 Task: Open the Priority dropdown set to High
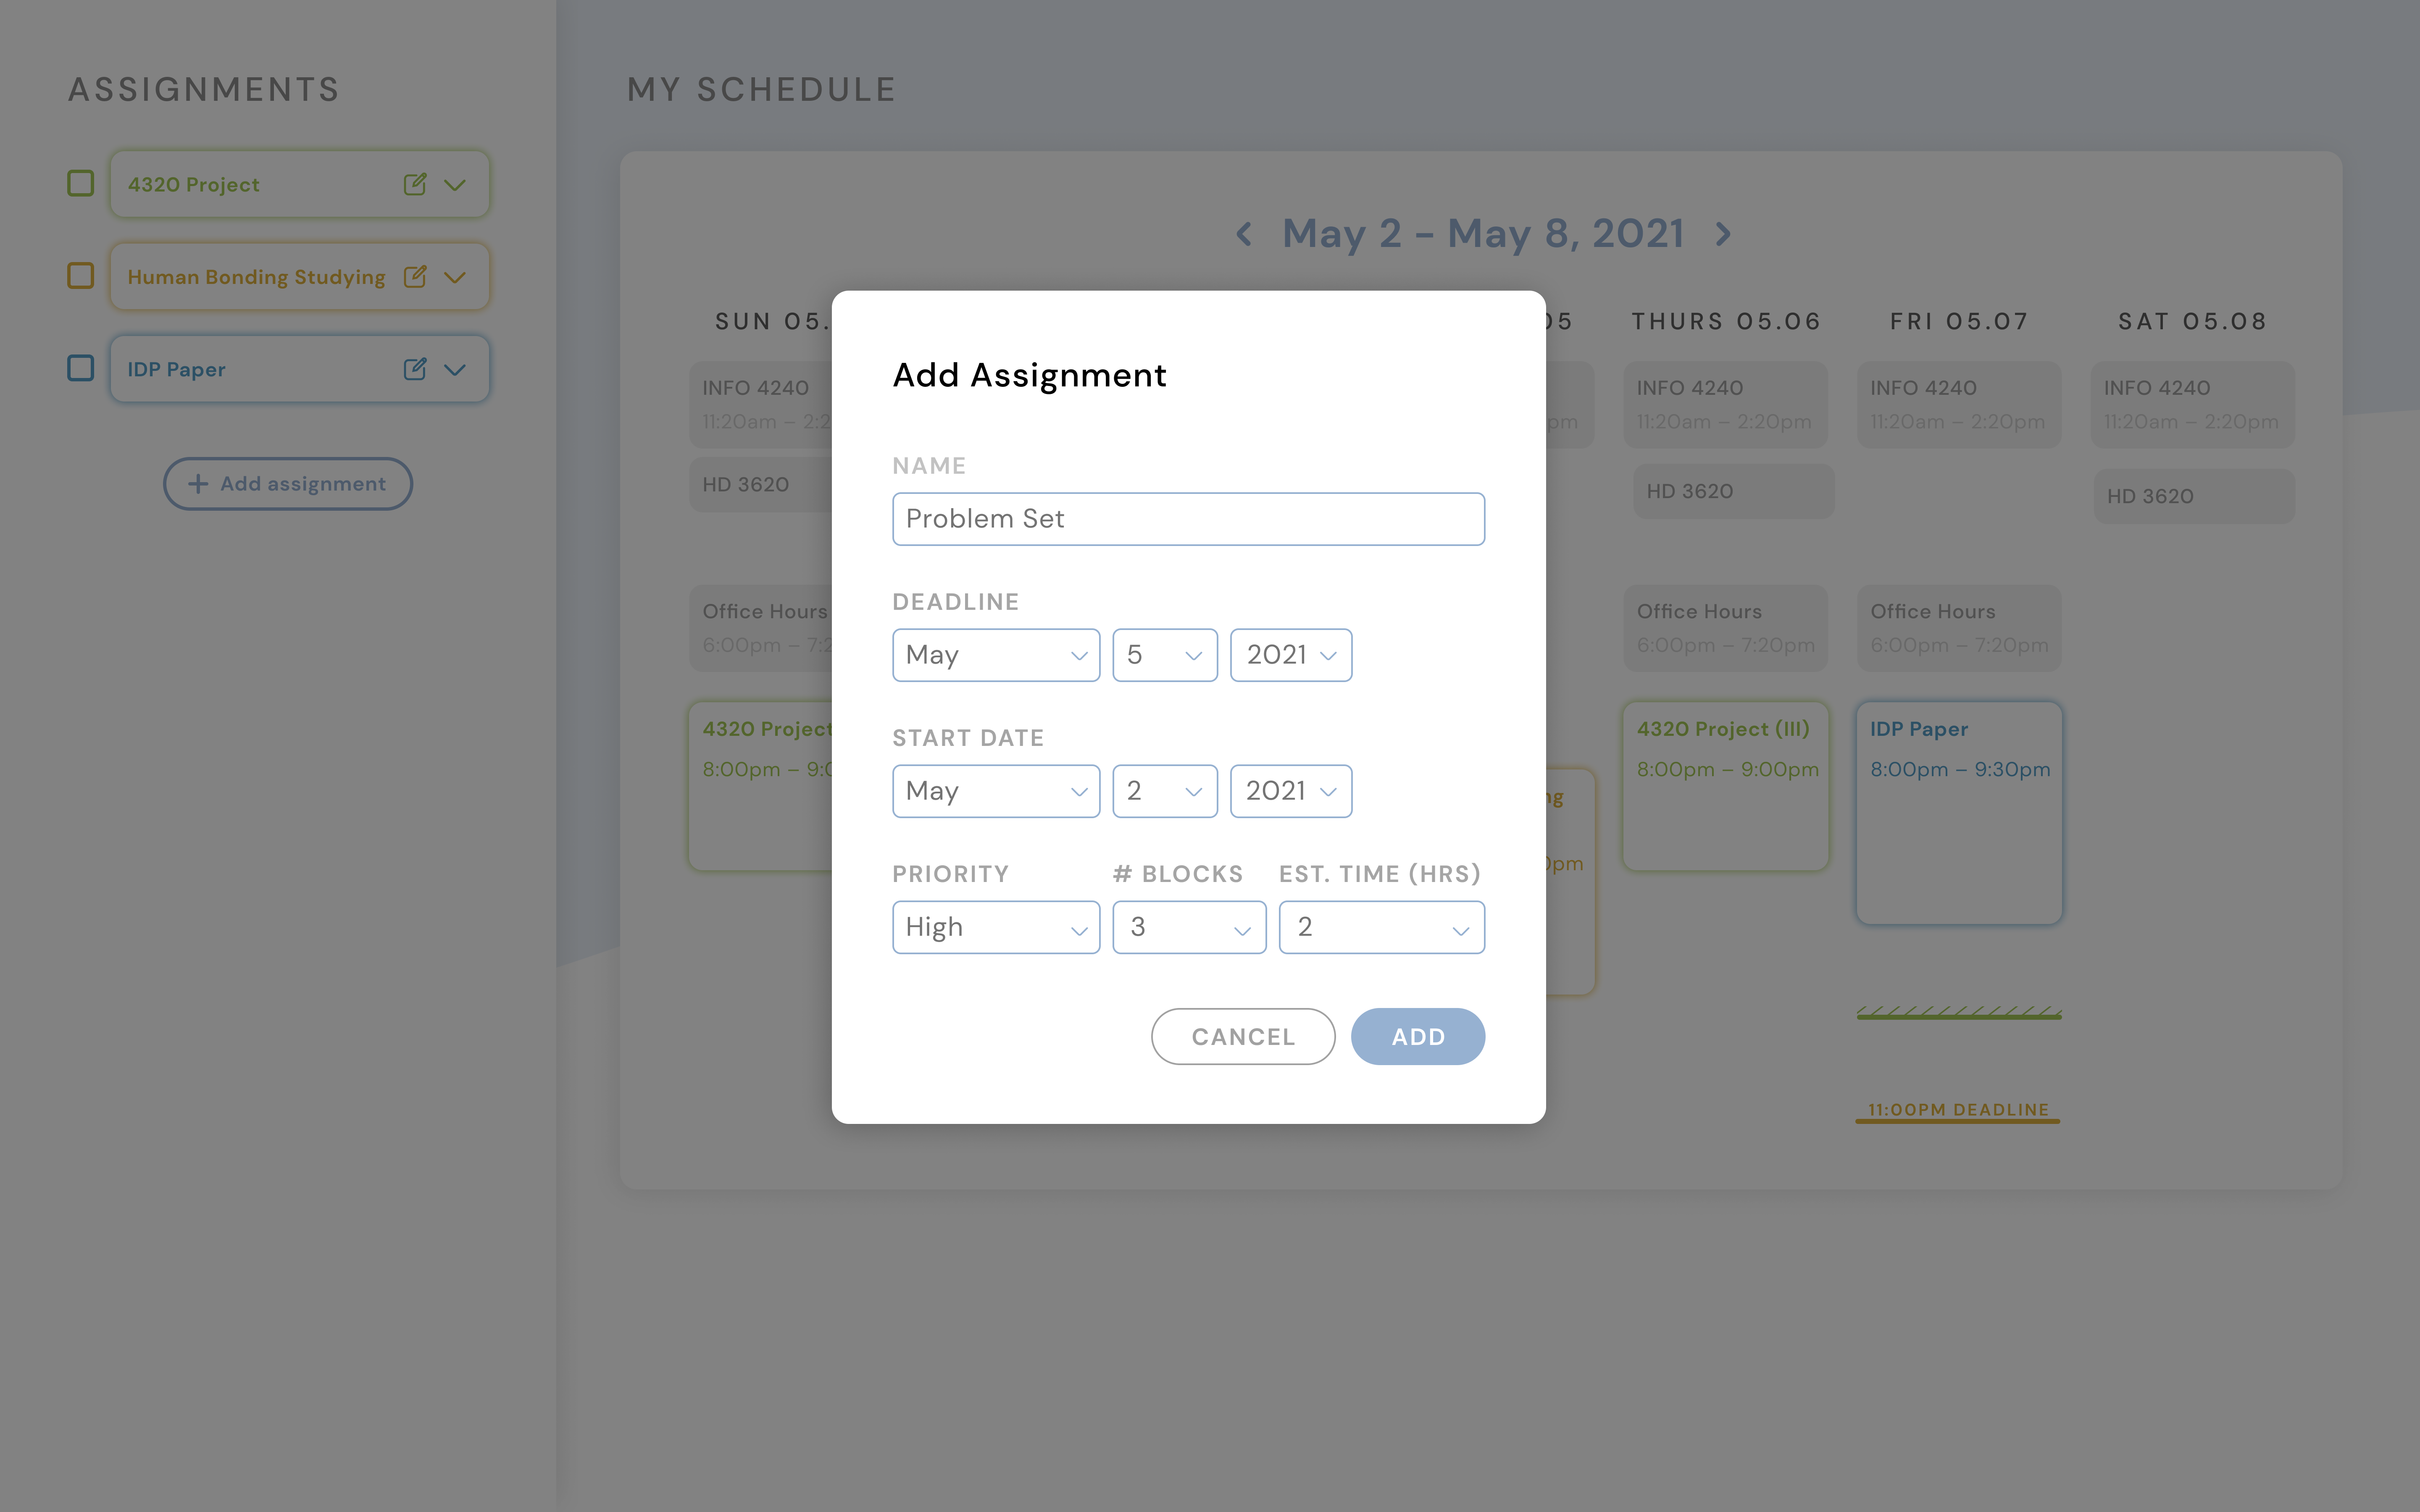pyautogui.click(x=995, y=927)
